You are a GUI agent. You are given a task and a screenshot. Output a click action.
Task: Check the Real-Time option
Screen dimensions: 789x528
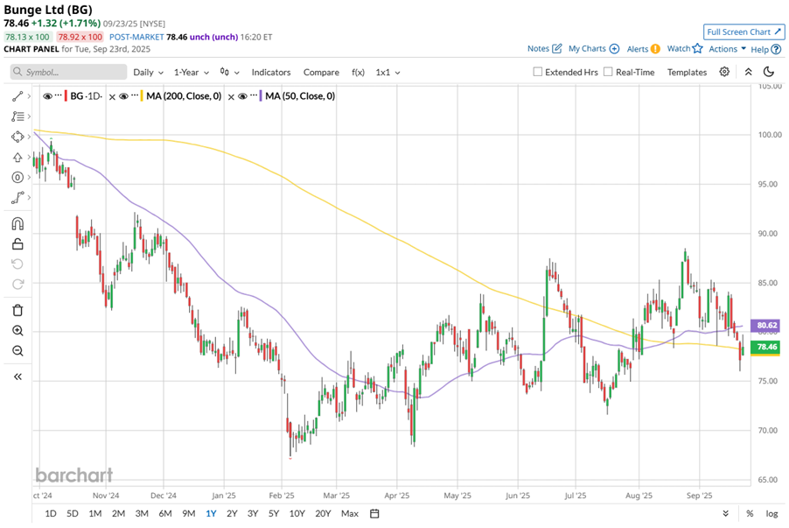point(609,73)
